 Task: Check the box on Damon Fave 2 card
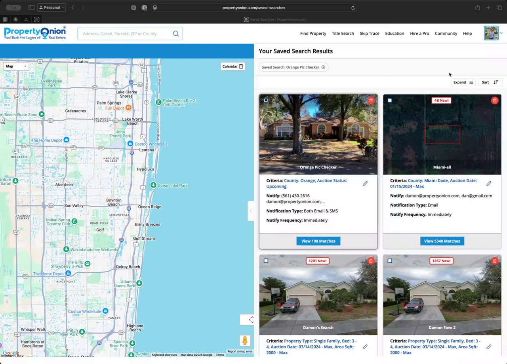(x=390, y=261)
